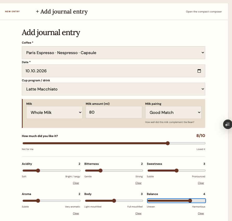
Task: Click 'Open the compact composer' text
Action: (204, 12)
